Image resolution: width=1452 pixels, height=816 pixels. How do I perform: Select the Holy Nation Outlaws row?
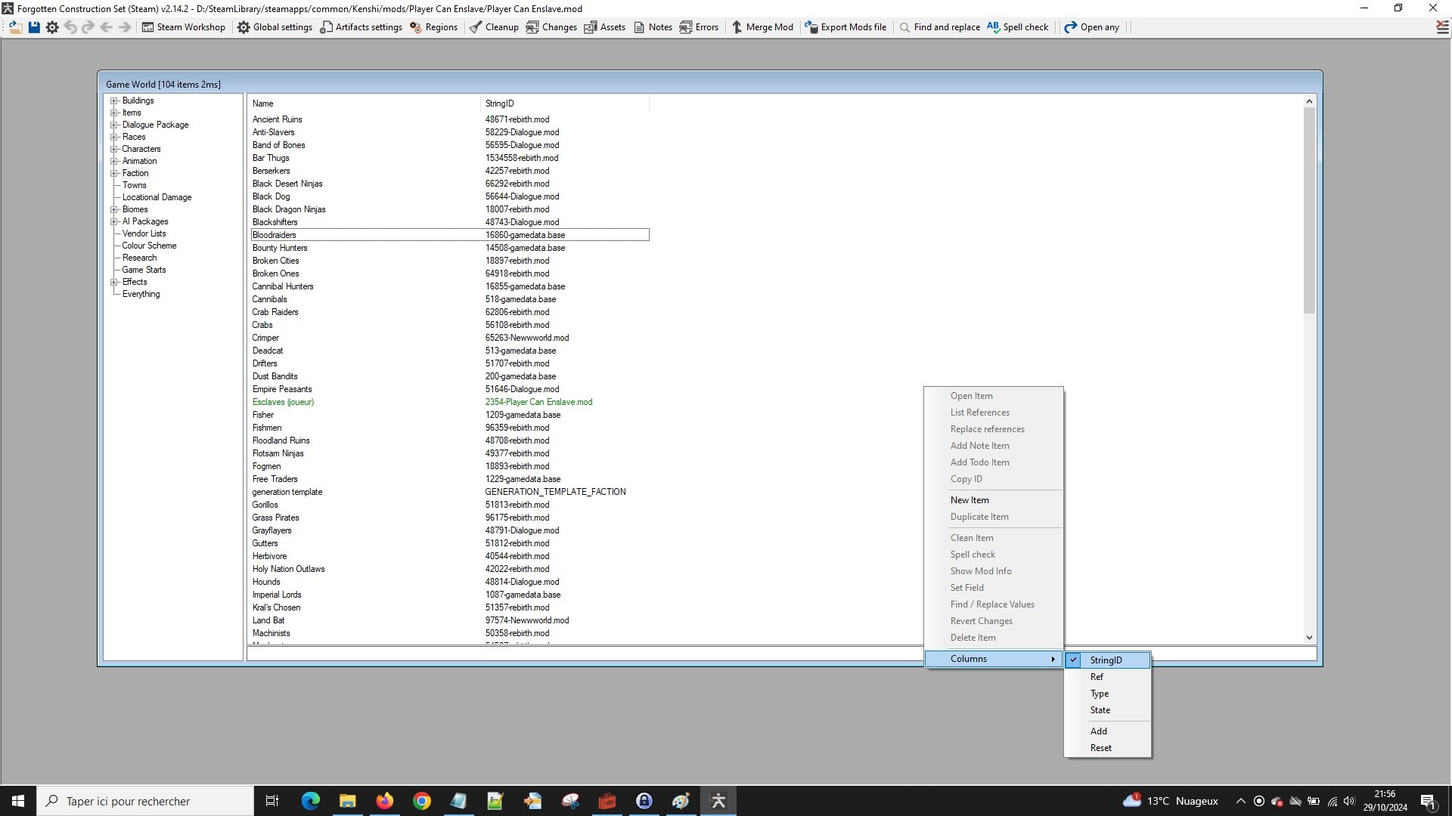click(x=450, y=569)
